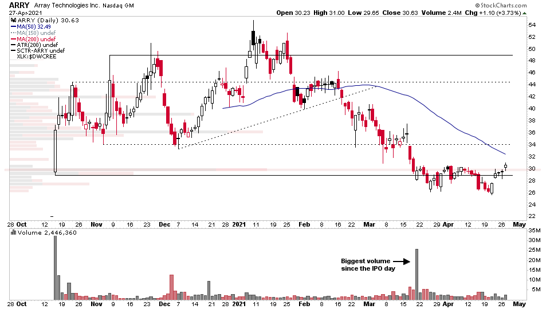
Task: Click the 5M volume axis label
Action: [536, 290]
